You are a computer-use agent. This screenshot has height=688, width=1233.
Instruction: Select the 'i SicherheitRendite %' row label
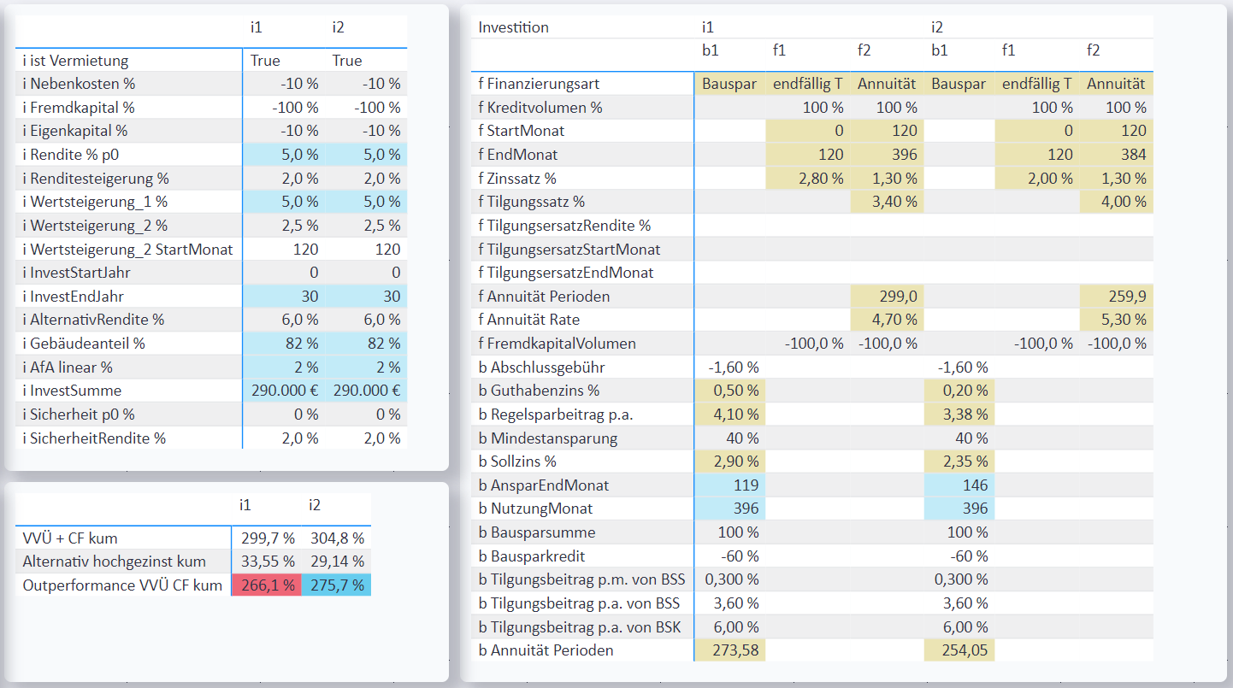point(94,438)
